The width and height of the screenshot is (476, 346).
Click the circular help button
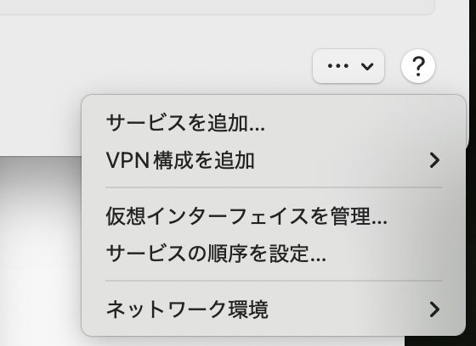pyautogui.click(x=418, y=66)
